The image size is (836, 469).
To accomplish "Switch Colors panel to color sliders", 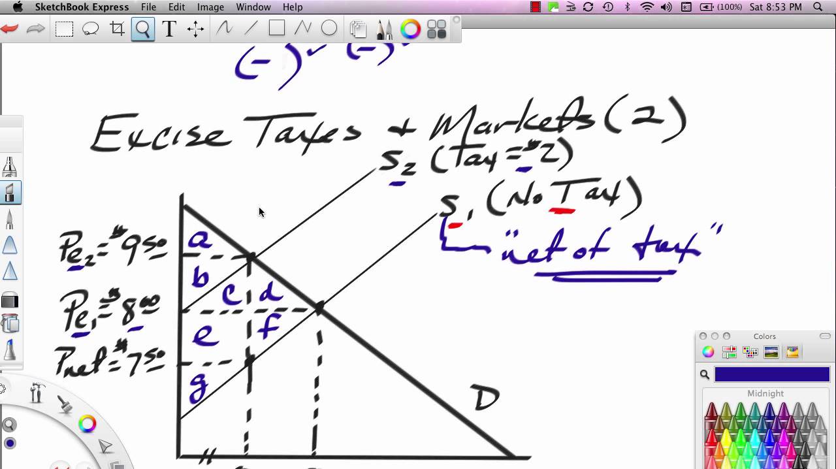I will coord(729,352).
